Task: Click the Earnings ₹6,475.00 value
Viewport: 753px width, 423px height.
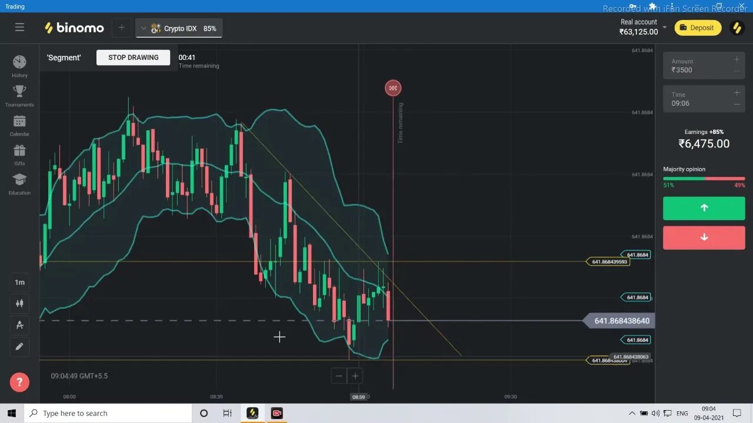Action: tap(704, 144)
